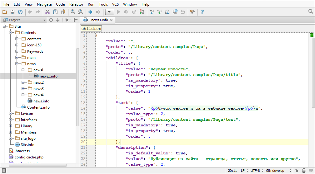Collapse the Contents folder node
This screenshot has height=174, width=315.
coord(11,33)
